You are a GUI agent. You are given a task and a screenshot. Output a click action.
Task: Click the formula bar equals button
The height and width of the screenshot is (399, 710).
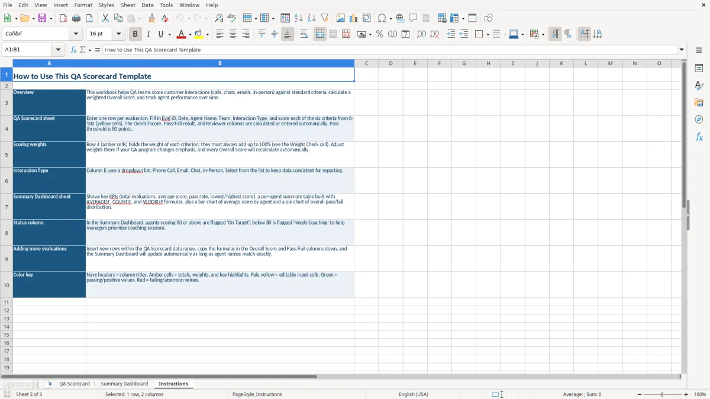(x=98, y=50)
